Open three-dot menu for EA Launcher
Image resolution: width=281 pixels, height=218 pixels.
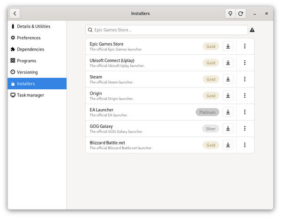click(x=244, y=112)
